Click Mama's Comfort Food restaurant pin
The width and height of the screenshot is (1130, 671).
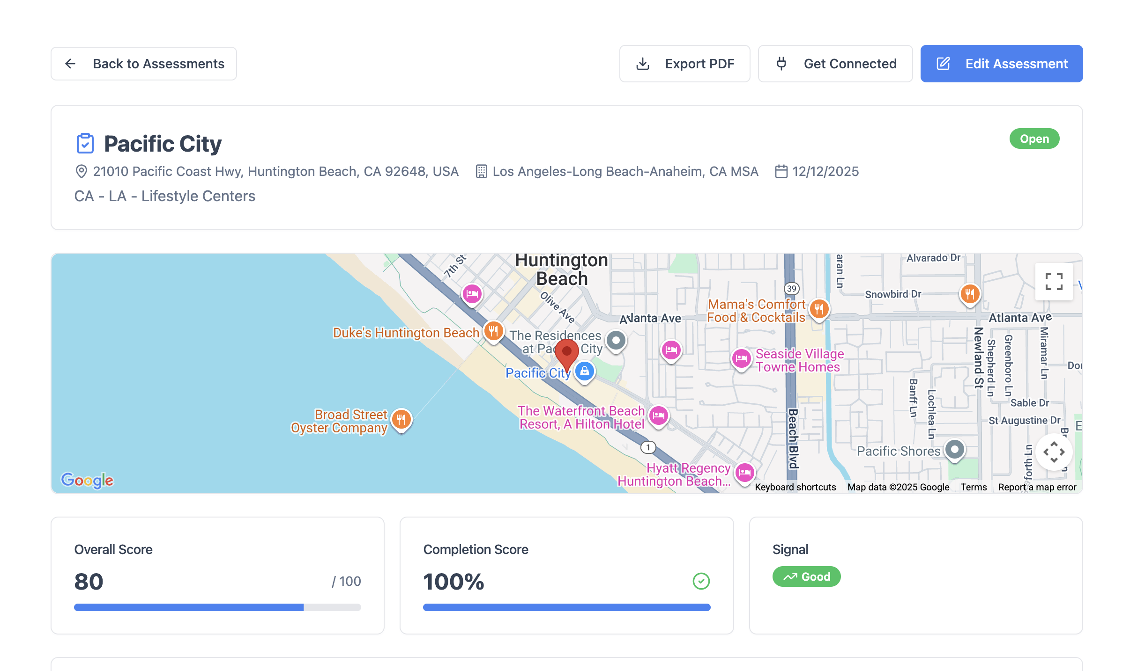(x=818, y=309)
